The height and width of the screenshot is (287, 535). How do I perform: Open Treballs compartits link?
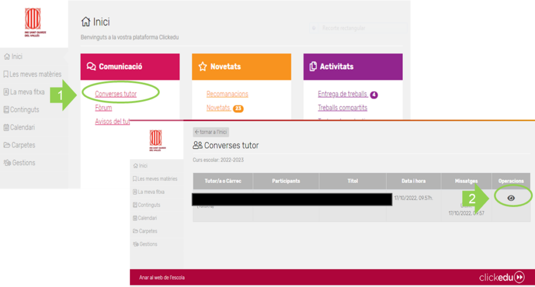(342, 108)
